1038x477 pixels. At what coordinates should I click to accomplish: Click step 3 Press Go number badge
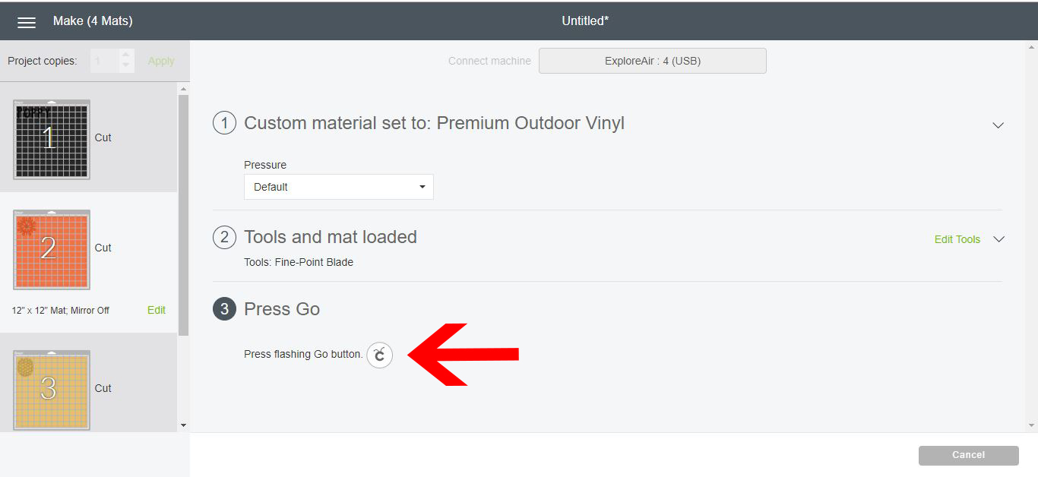pos(224,309)
